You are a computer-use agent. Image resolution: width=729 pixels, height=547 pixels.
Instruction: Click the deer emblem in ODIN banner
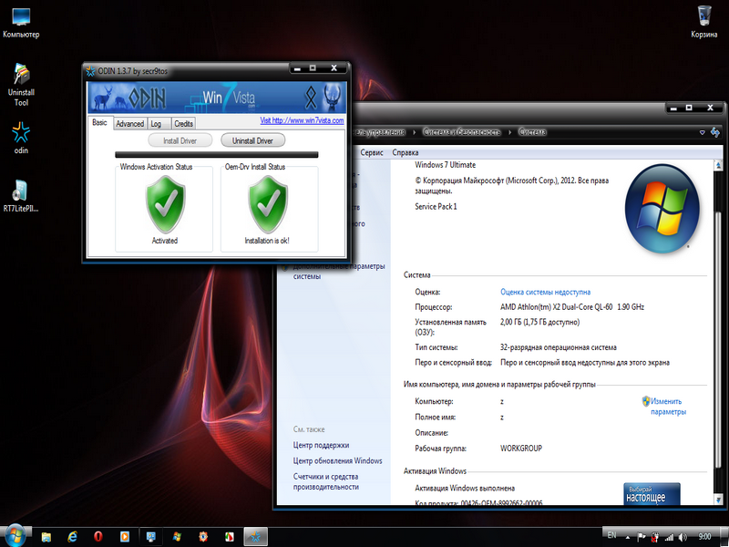point(332,97)
